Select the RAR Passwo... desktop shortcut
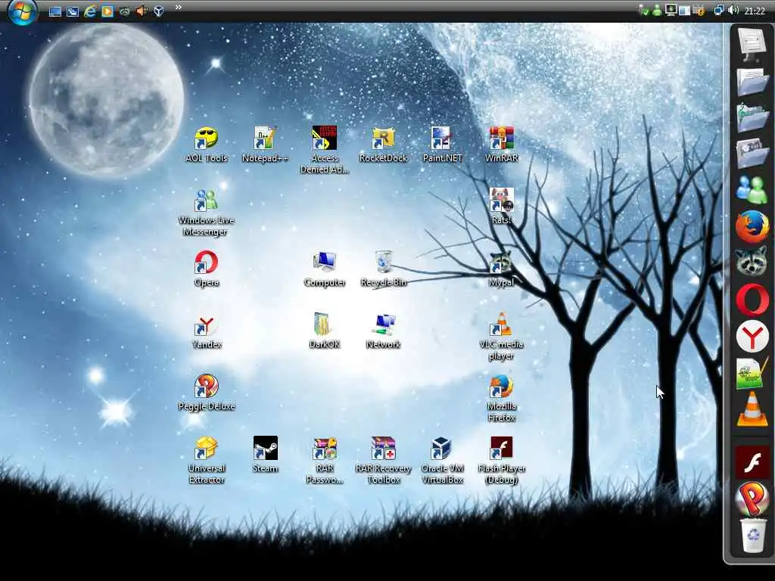 [x=324, y=461]
